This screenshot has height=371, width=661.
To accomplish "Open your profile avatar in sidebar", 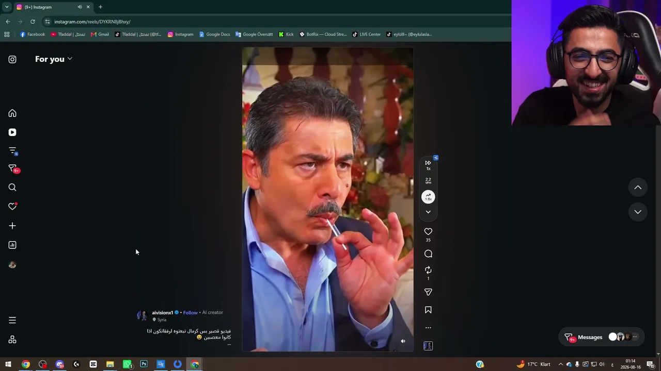I will (12, 265).
